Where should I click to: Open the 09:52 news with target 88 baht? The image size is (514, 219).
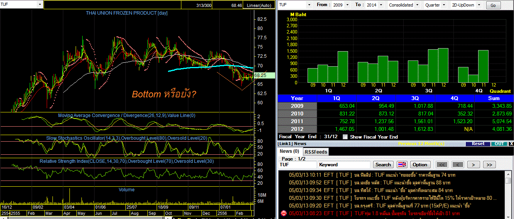[369, 182]
